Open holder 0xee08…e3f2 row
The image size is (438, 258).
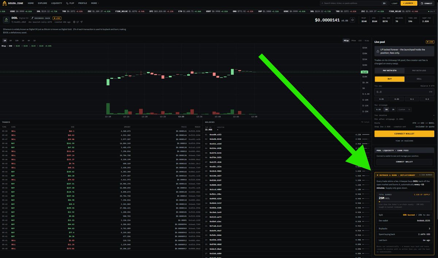287,134
